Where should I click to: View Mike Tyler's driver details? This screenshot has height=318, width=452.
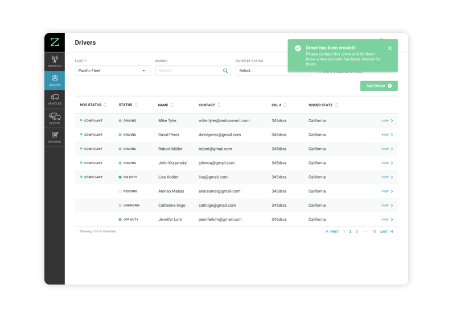[387, 121]
